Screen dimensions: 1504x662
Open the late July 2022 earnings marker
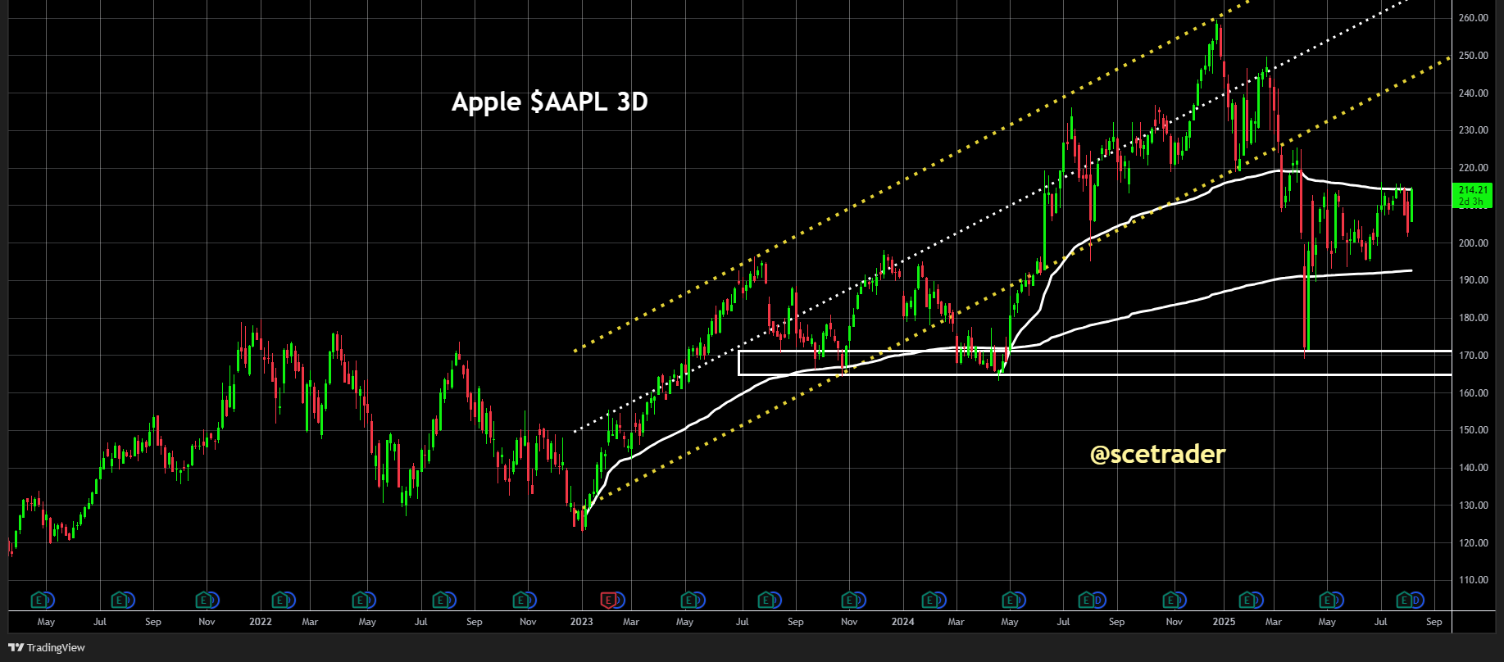tap(440, 601)
